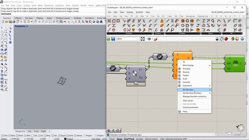Click Default layer color swatch in status bar
Screen dimensions: 249x140
click(65, 139)
